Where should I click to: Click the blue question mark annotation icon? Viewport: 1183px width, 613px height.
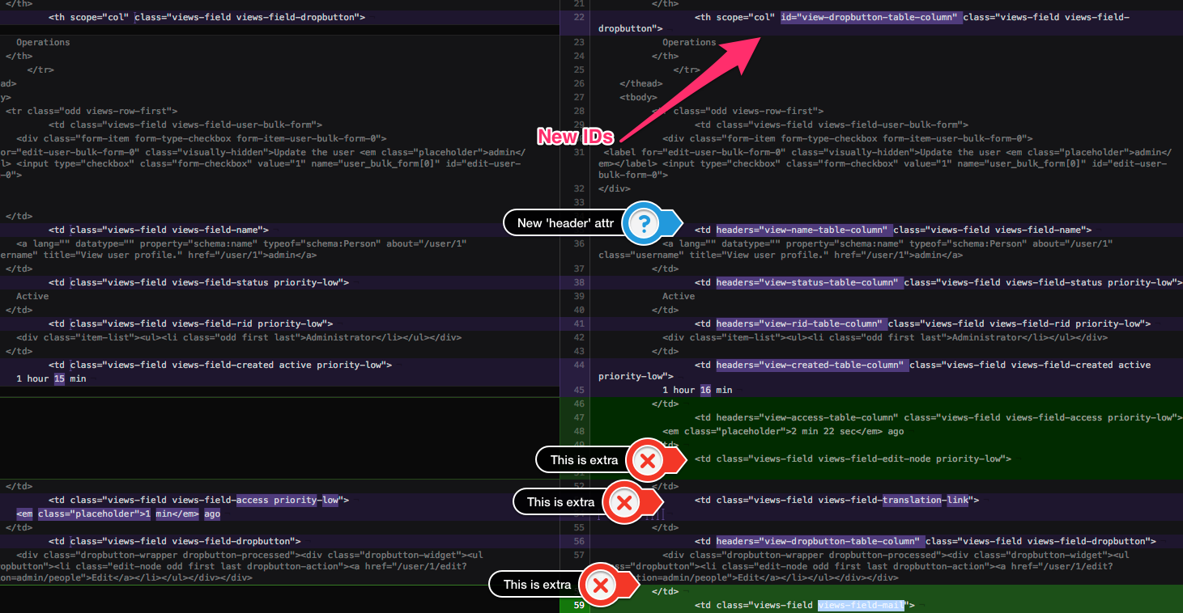(x=644, y=223)
